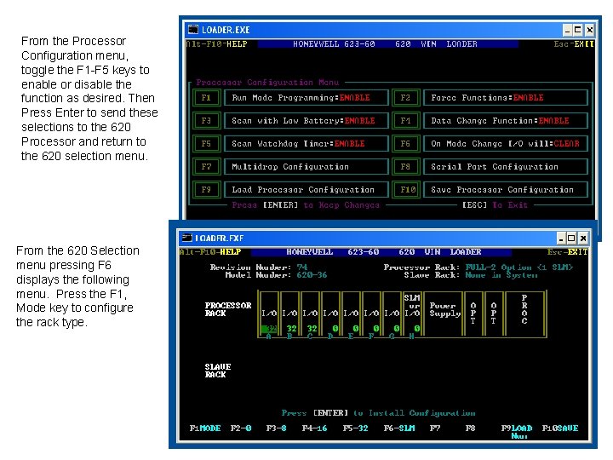Toggle Scan Watchdog Timer ENABLE setting
The height and width of the screenshot is (460, 613).
pos(306,144)
